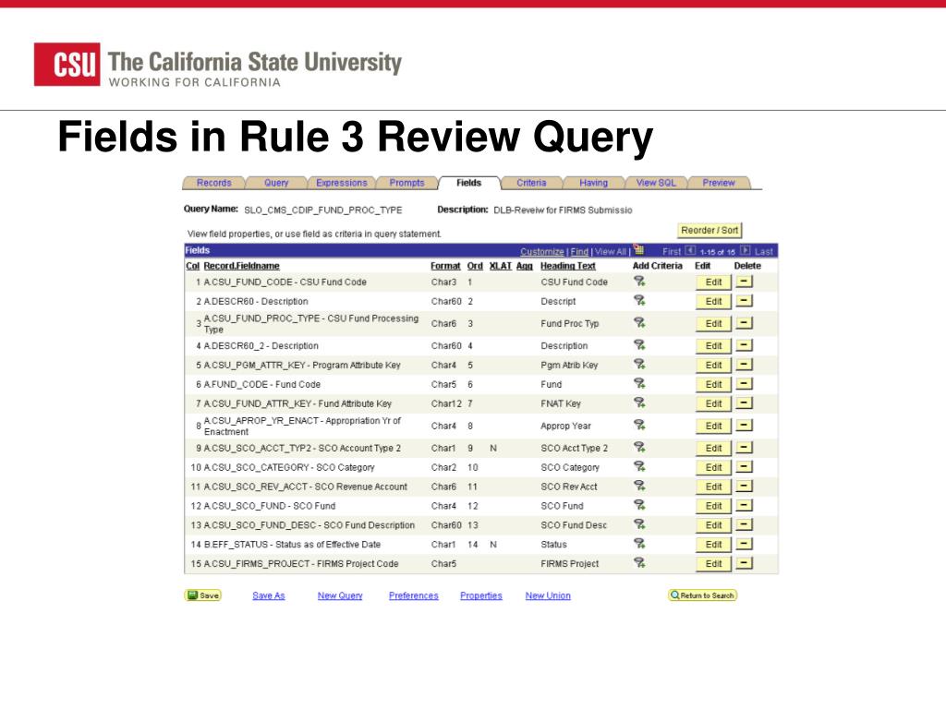Screen dimensions: 946x709
Task: Select the Prompts tab
Action: tap(406, 183)
